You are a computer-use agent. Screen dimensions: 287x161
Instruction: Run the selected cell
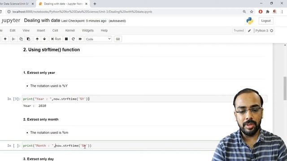(x=56, y=39)
